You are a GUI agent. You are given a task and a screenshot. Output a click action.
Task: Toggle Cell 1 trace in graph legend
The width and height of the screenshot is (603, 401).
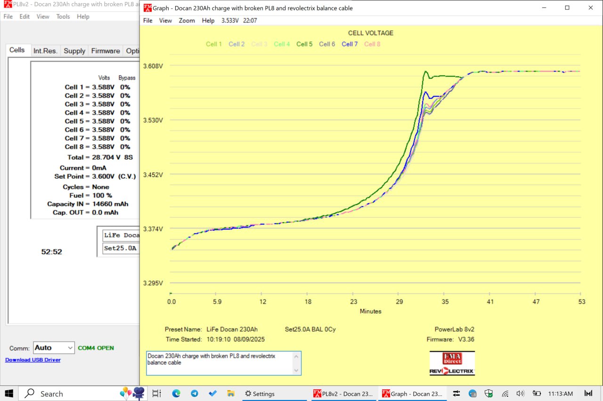214,44
